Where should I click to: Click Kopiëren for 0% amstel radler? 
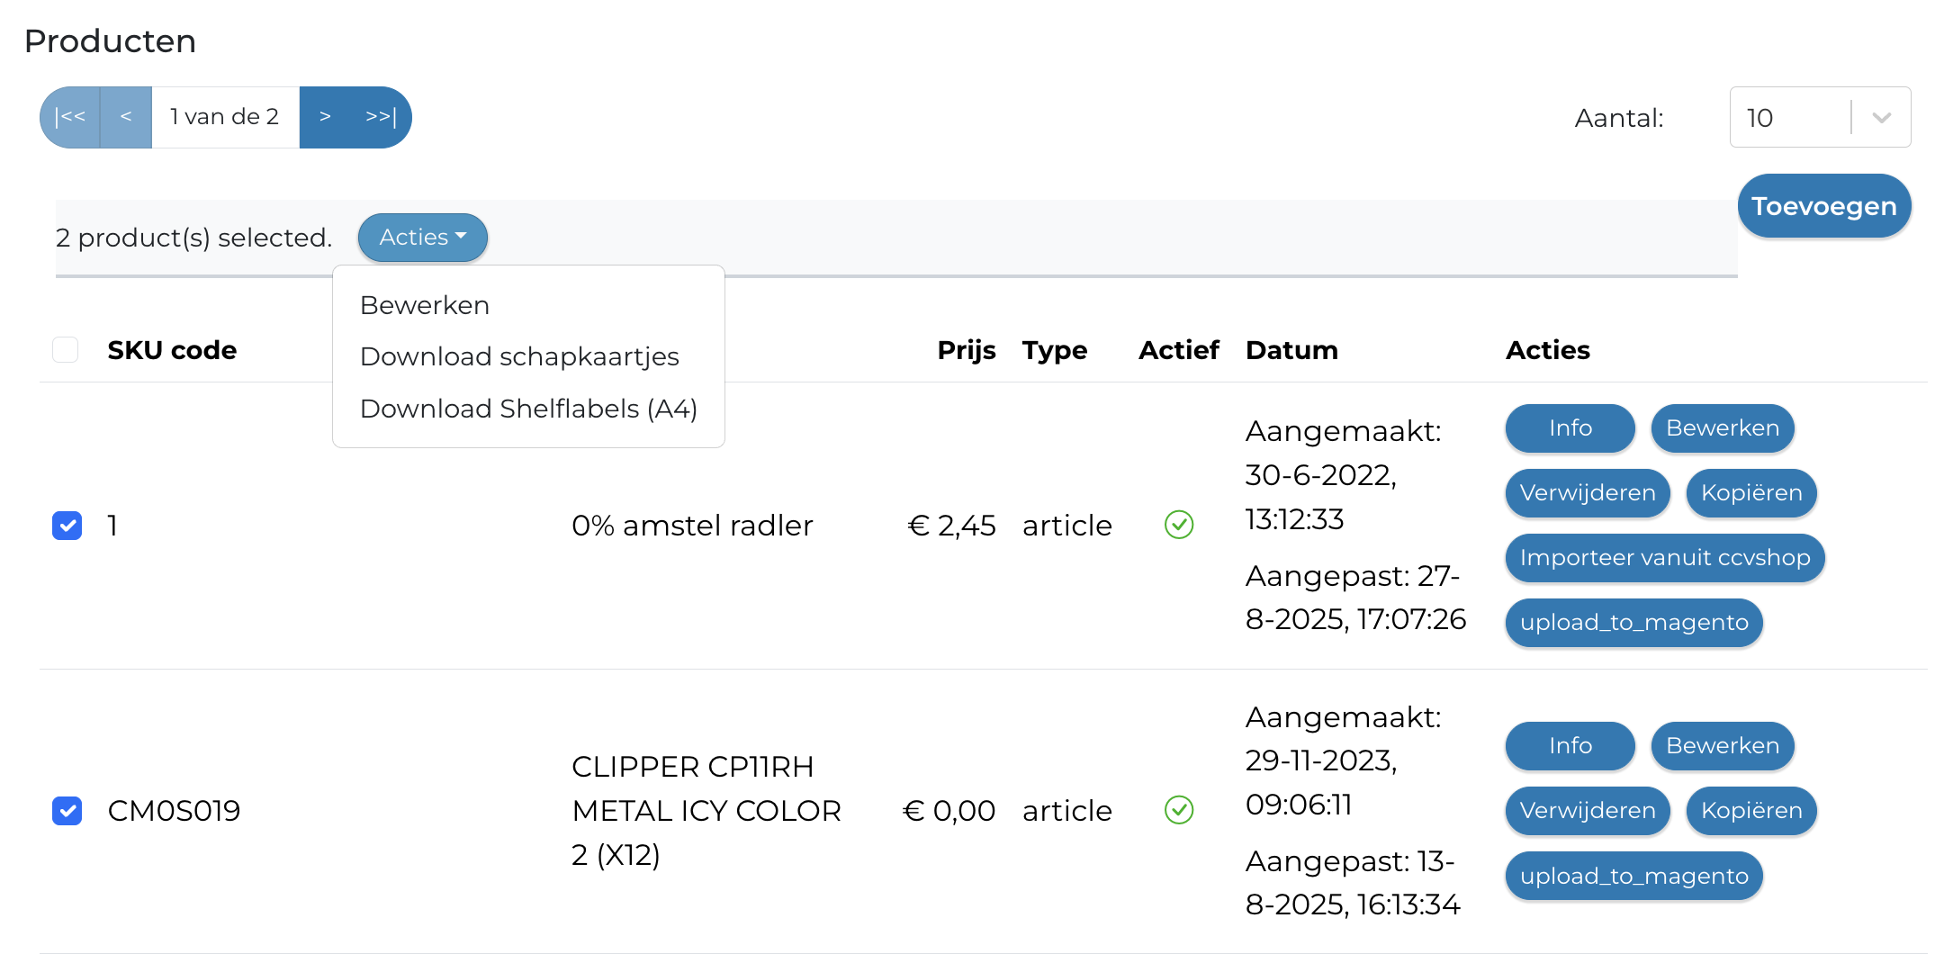1750,493
